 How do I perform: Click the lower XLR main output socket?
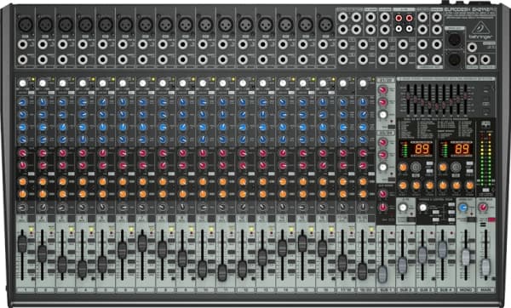pos(455,60)
